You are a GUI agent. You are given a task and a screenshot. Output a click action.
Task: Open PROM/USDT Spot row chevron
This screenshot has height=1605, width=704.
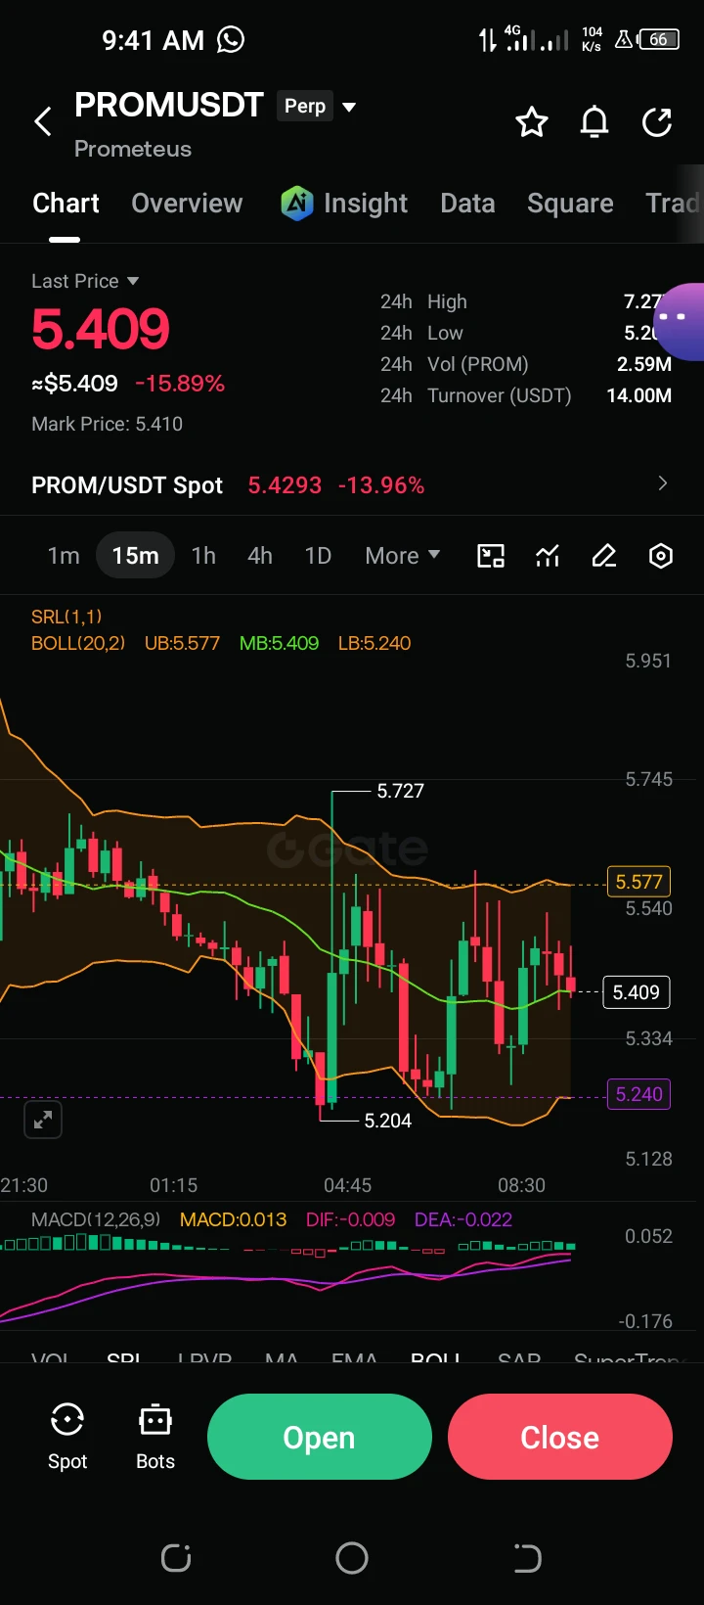click(x=663, y=483)
